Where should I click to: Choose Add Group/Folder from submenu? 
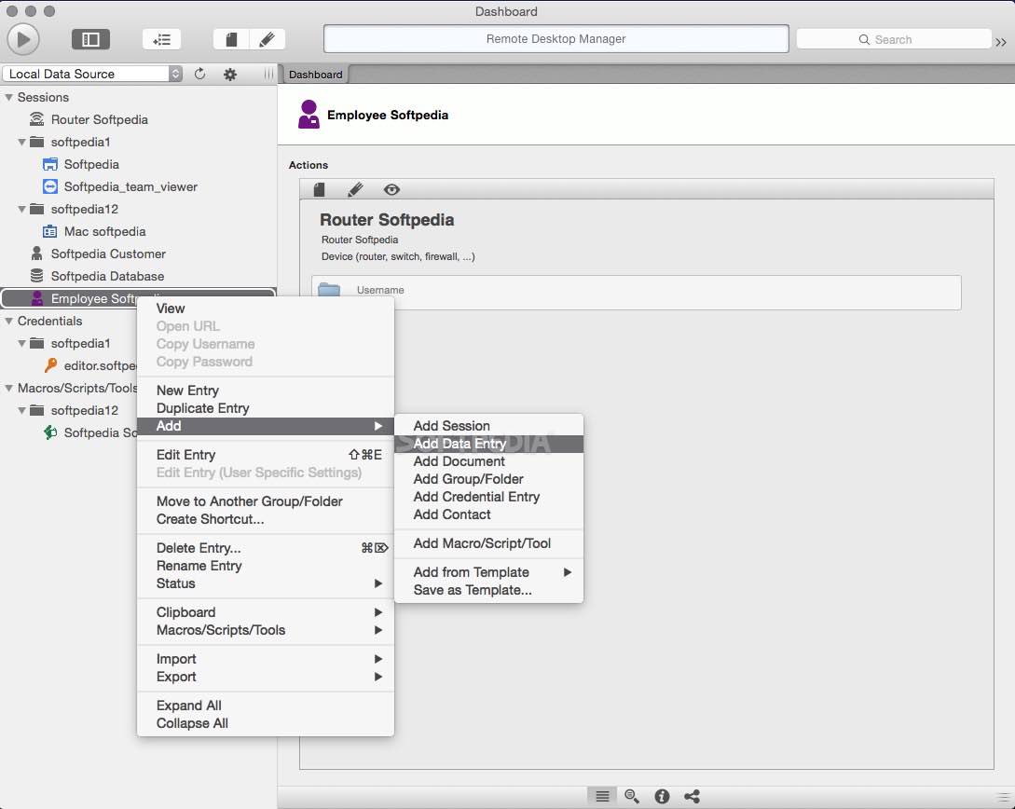point(488,479)
